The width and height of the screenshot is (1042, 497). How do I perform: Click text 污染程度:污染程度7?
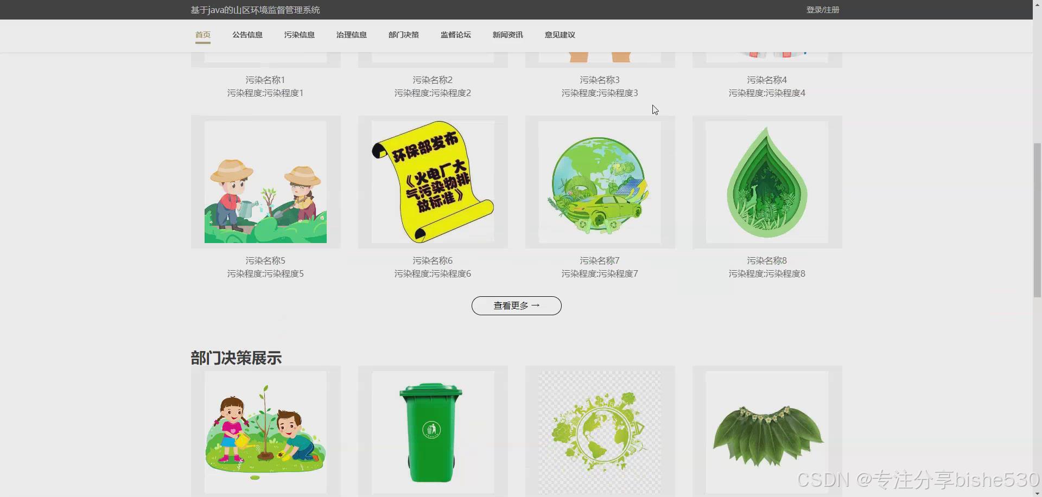pos(600,273)
